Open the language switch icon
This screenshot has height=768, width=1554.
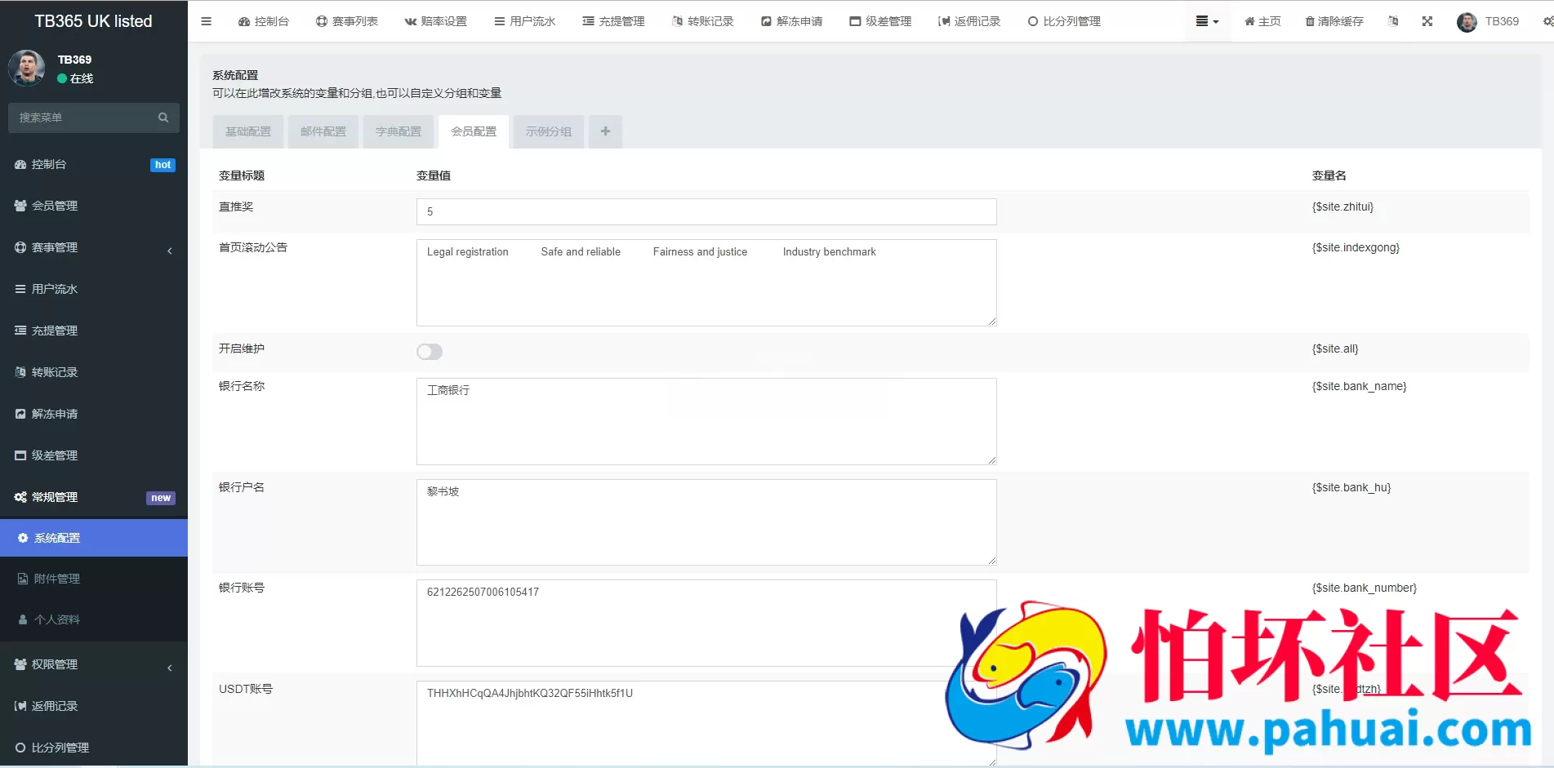click(x=1393, y=21)
